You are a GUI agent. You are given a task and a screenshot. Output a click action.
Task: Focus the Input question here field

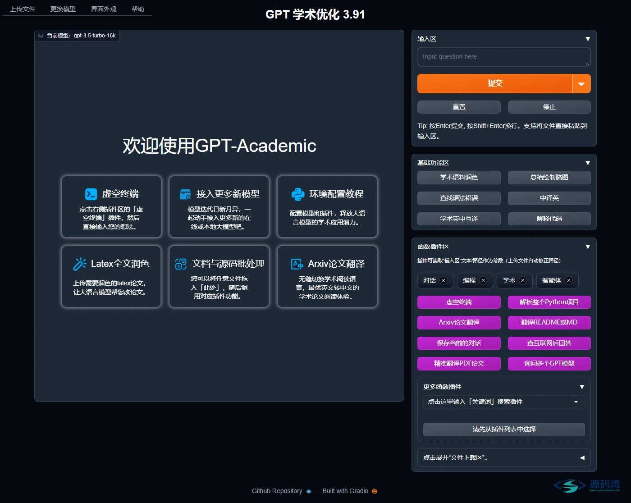(x=504, y=57)
